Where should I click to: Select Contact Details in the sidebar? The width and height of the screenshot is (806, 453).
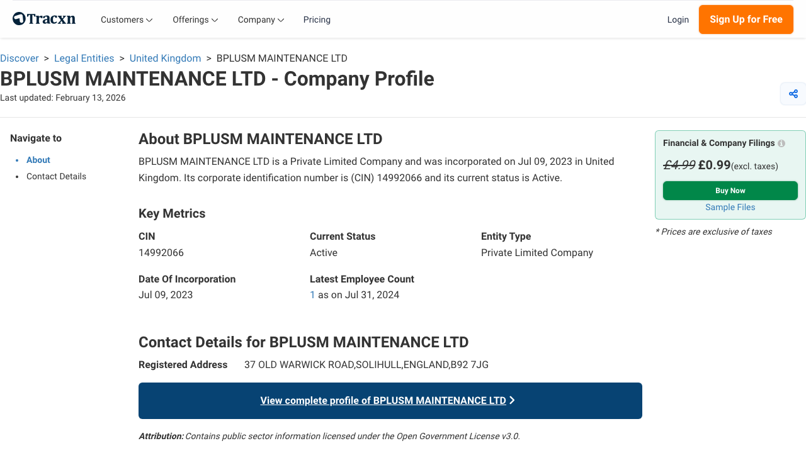pos(56,176)
